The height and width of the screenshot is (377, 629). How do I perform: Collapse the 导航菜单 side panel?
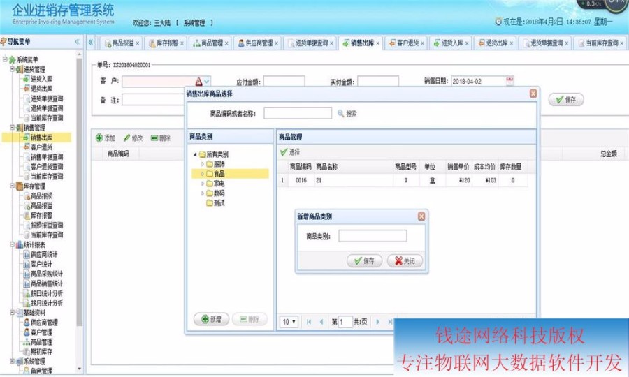[x=77, y=42]
